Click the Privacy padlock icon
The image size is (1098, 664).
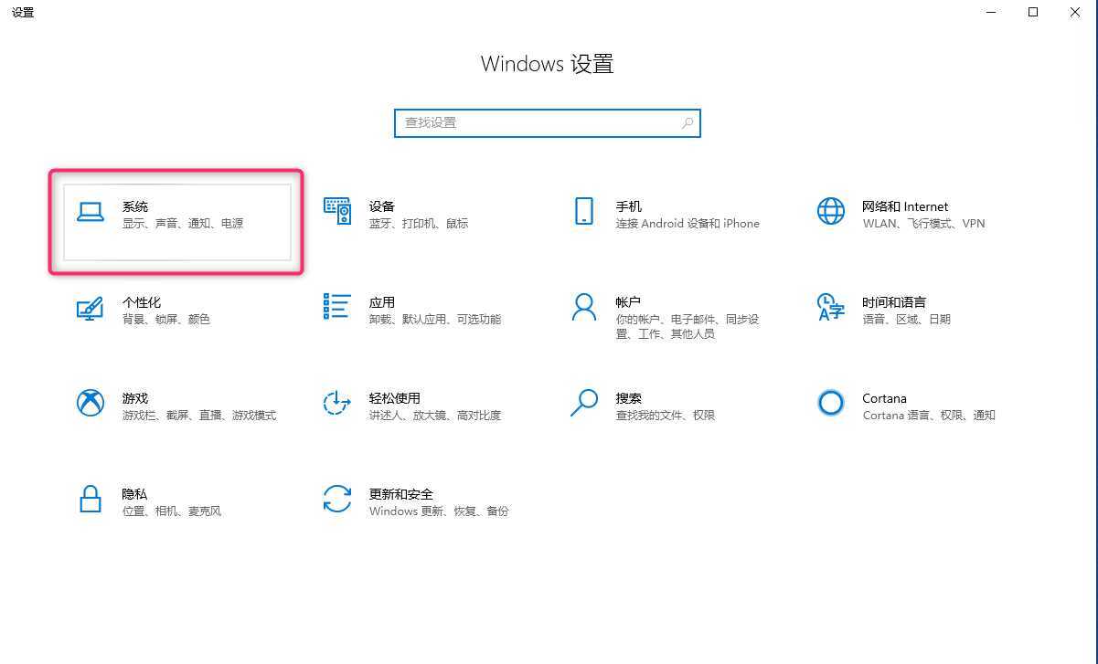pos(90,499)
